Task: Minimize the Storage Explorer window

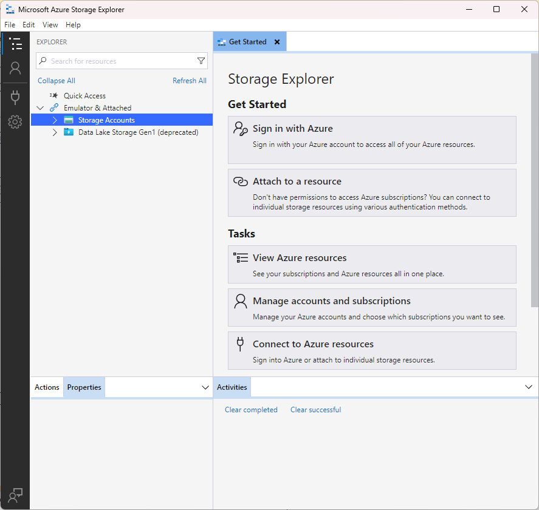Action: tap(469, 9)
